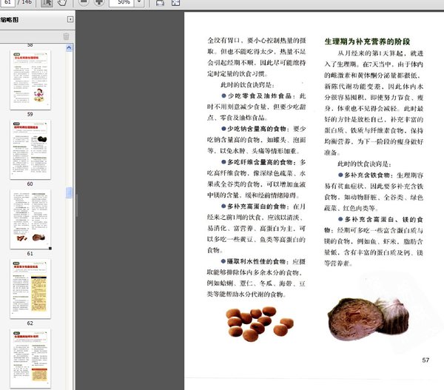Activate the Select (arrow cursor) tool
Screen dimensions: 444x390
tap(47, 2)
